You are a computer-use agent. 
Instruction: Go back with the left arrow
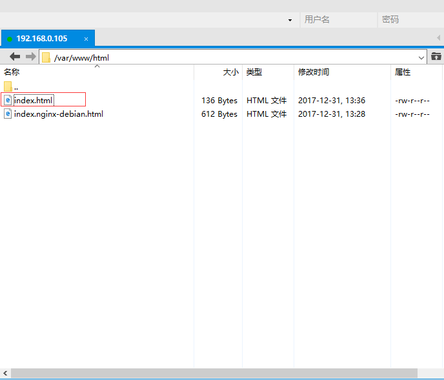pos(15,57)
